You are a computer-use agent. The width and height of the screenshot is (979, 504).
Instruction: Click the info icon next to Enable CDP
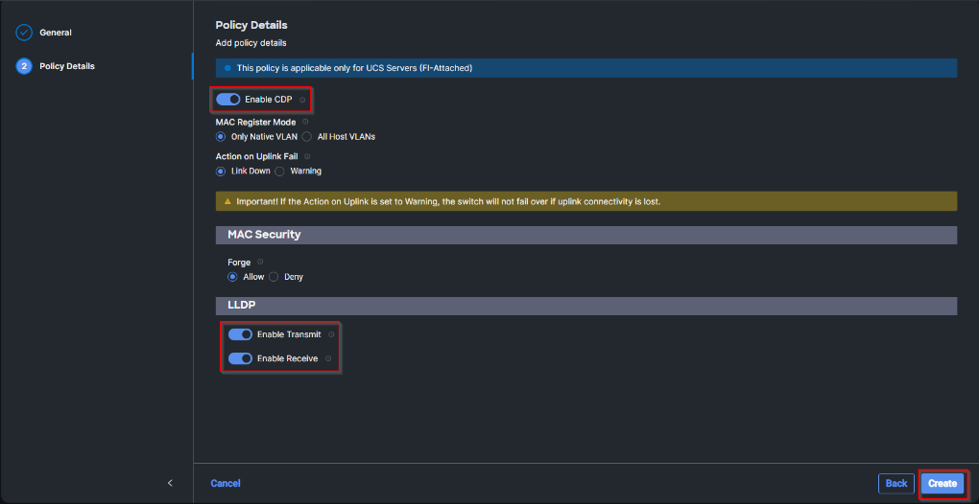[x=302, y=100]
